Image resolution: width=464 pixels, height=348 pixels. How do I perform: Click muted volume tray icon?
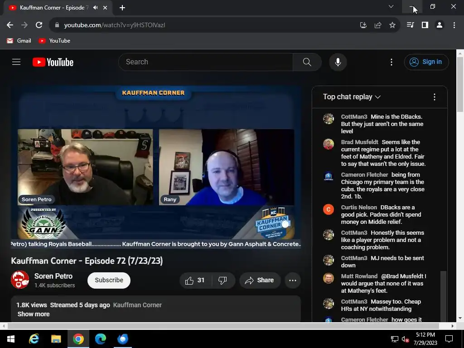click(x=405, y=339)
